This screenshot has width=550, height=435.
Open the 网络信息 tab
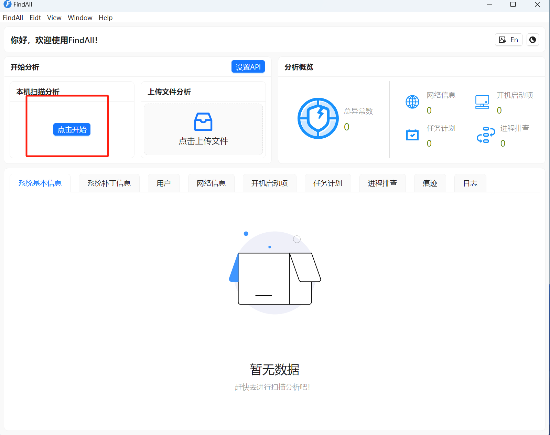point(211,183)
